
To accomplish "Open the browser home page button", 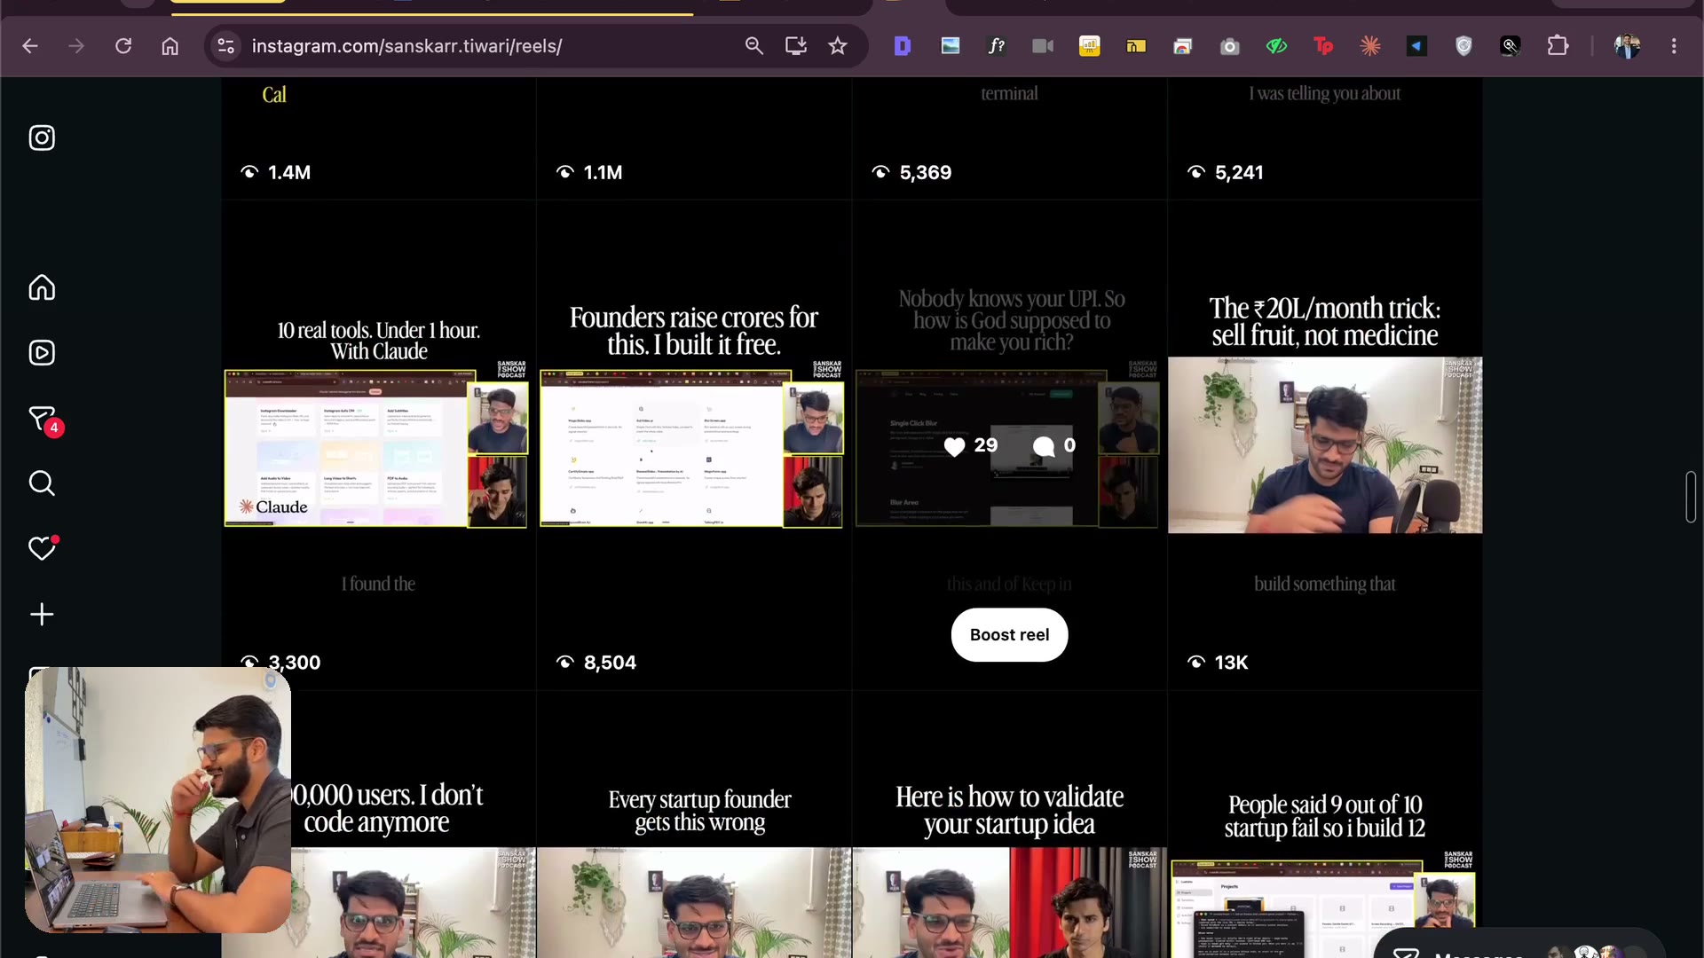I will 170,46.
